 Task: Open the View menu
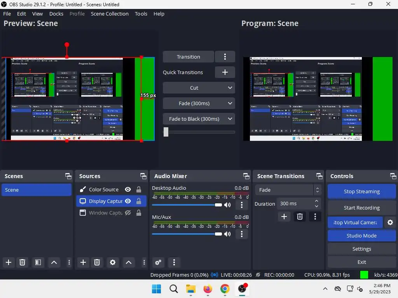[37, 14]
